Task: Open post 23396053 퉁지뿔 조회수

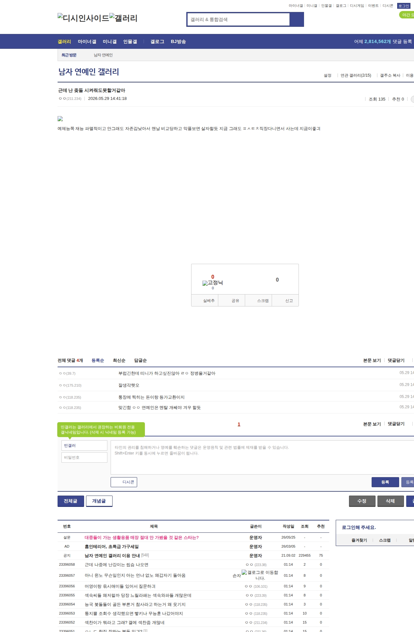Action: [134, 614]
